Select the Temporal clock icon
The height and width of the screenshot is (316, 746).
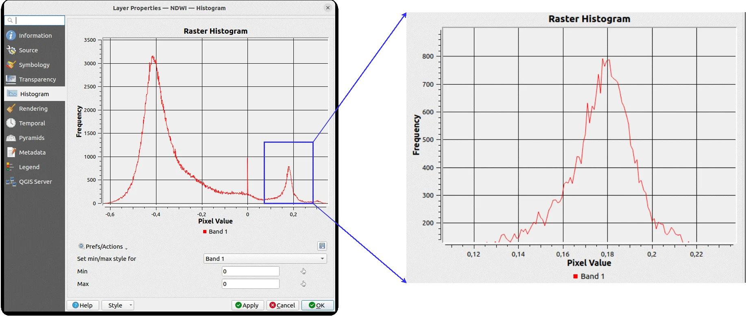click(11, 123)
